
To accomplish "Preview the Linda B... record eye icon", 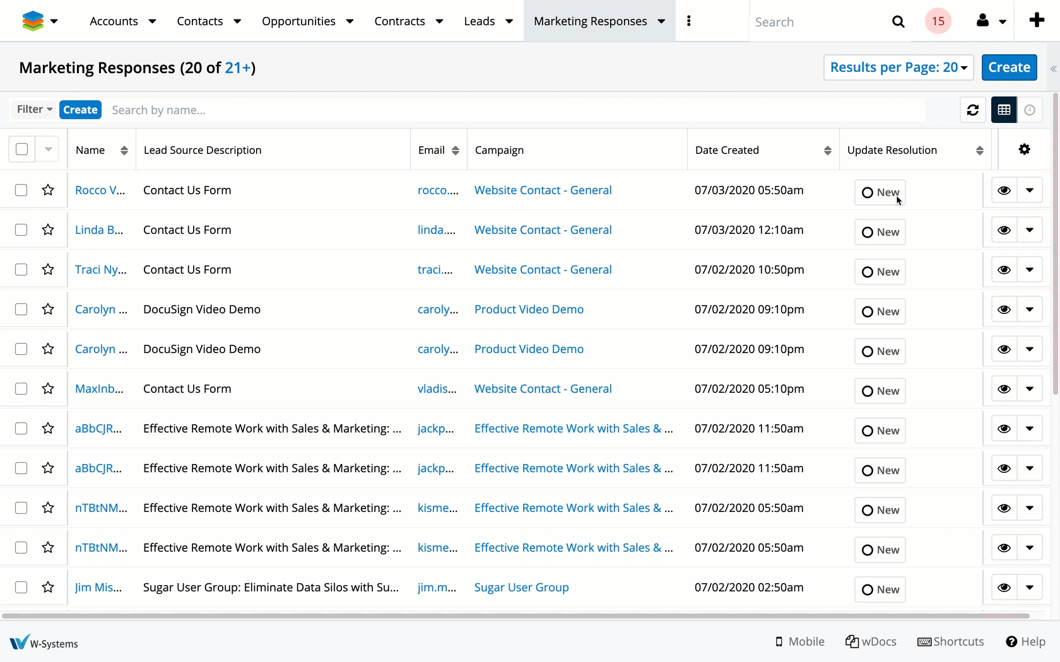I will [1004, 230].
